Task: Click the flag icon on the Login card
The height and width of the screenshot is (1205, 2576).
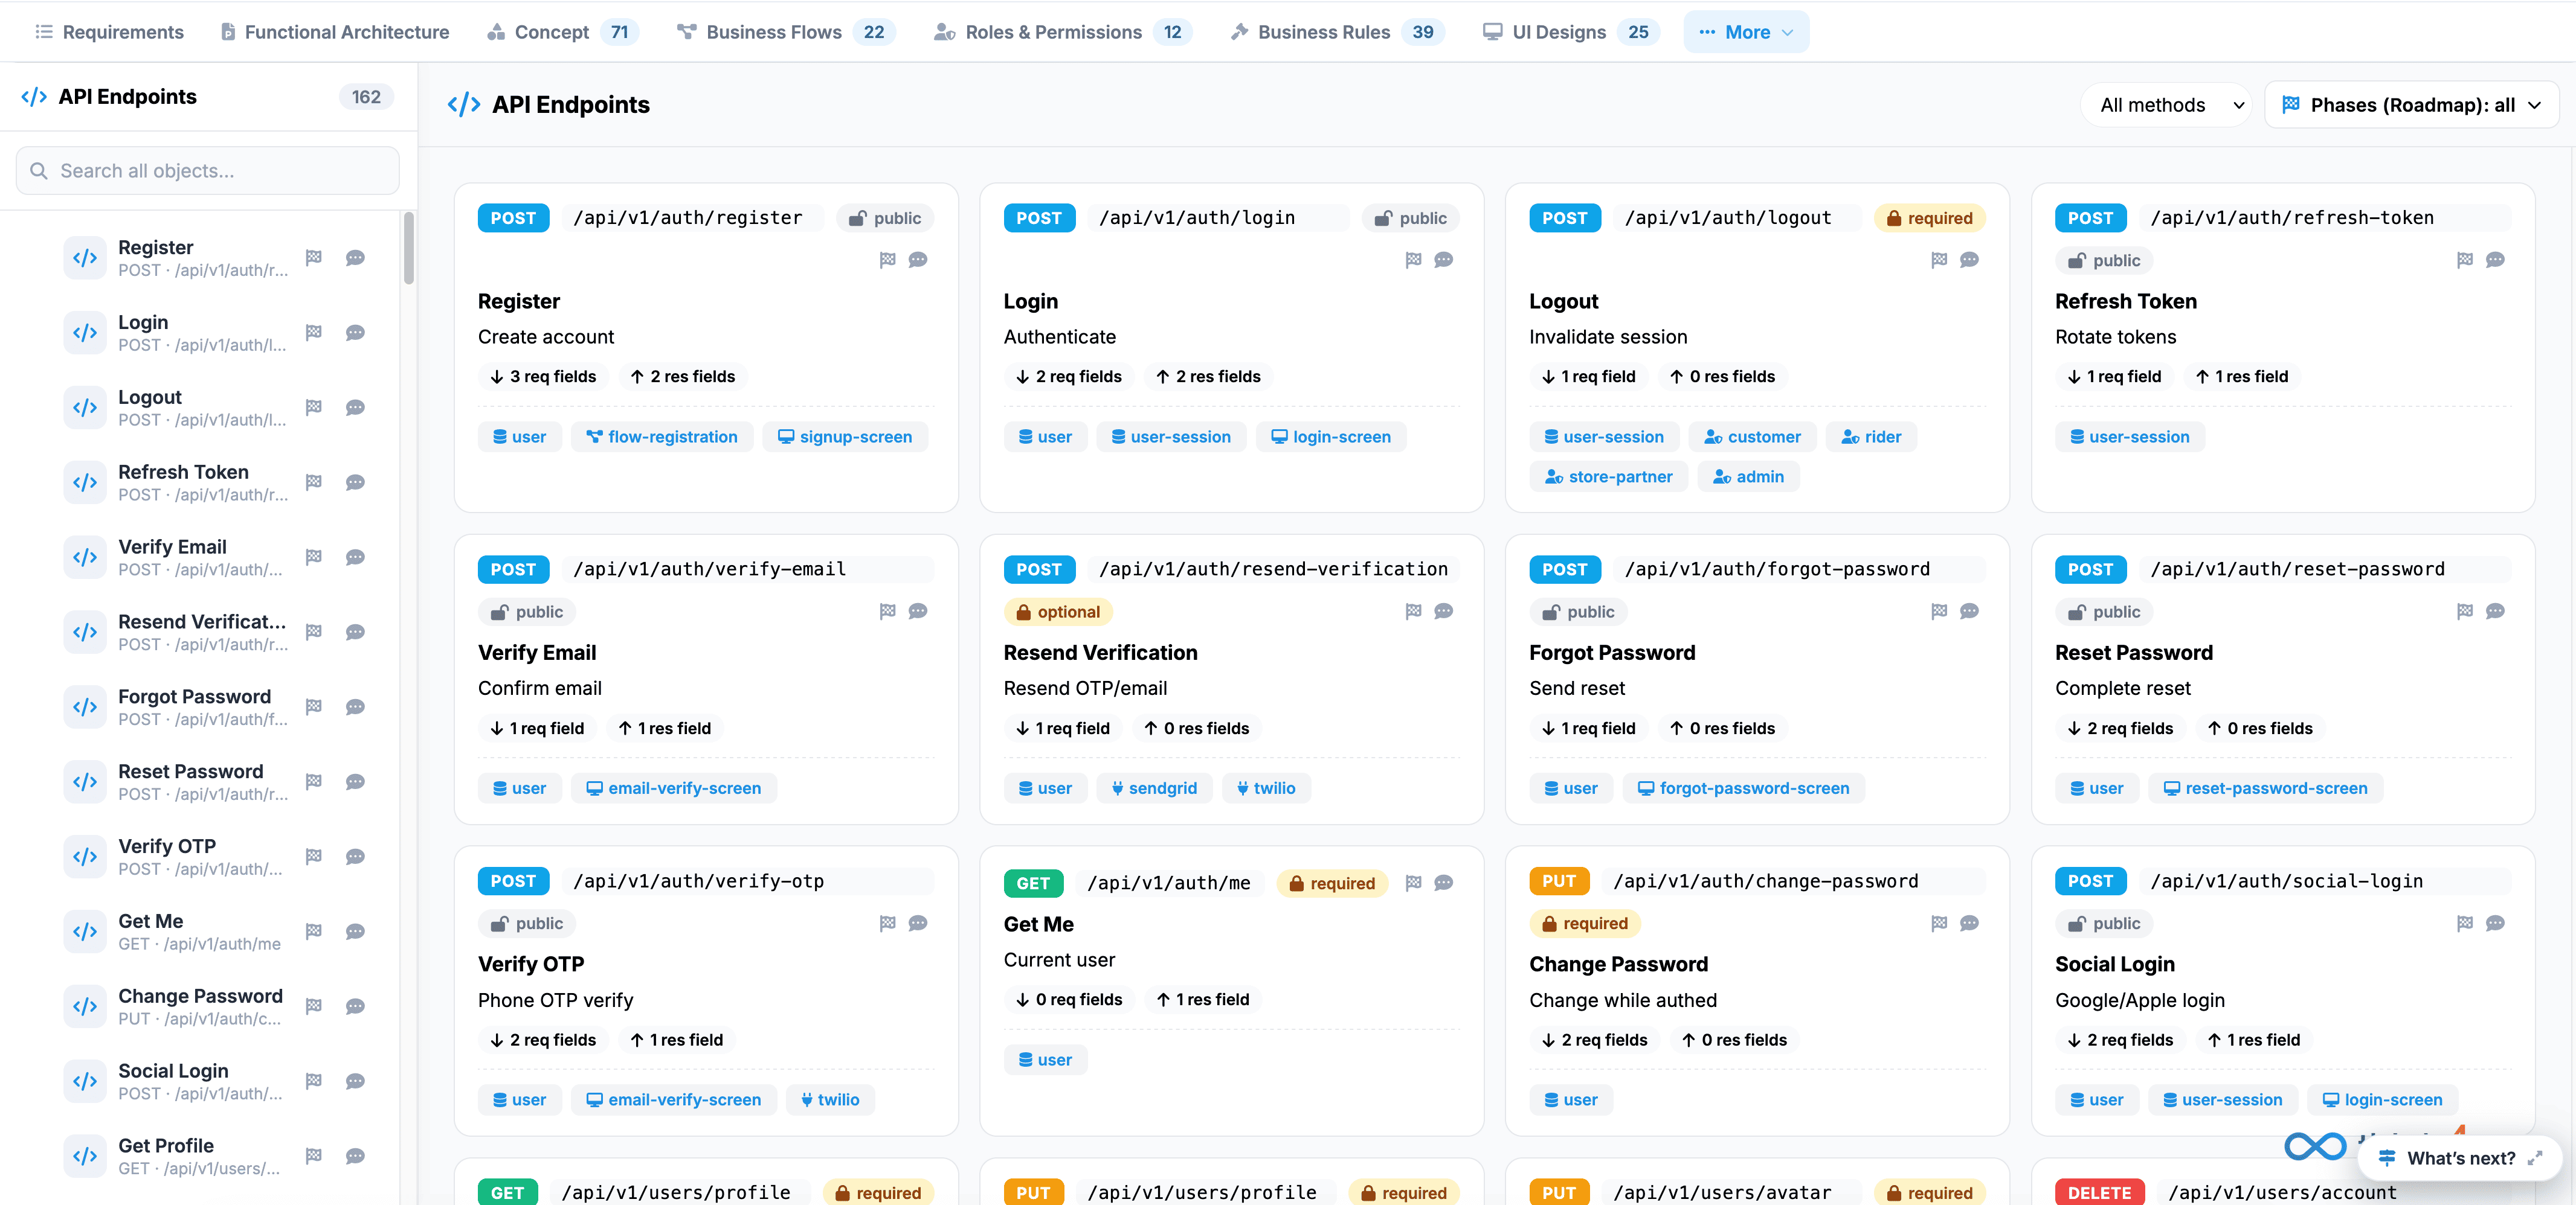Action: 1413,260
